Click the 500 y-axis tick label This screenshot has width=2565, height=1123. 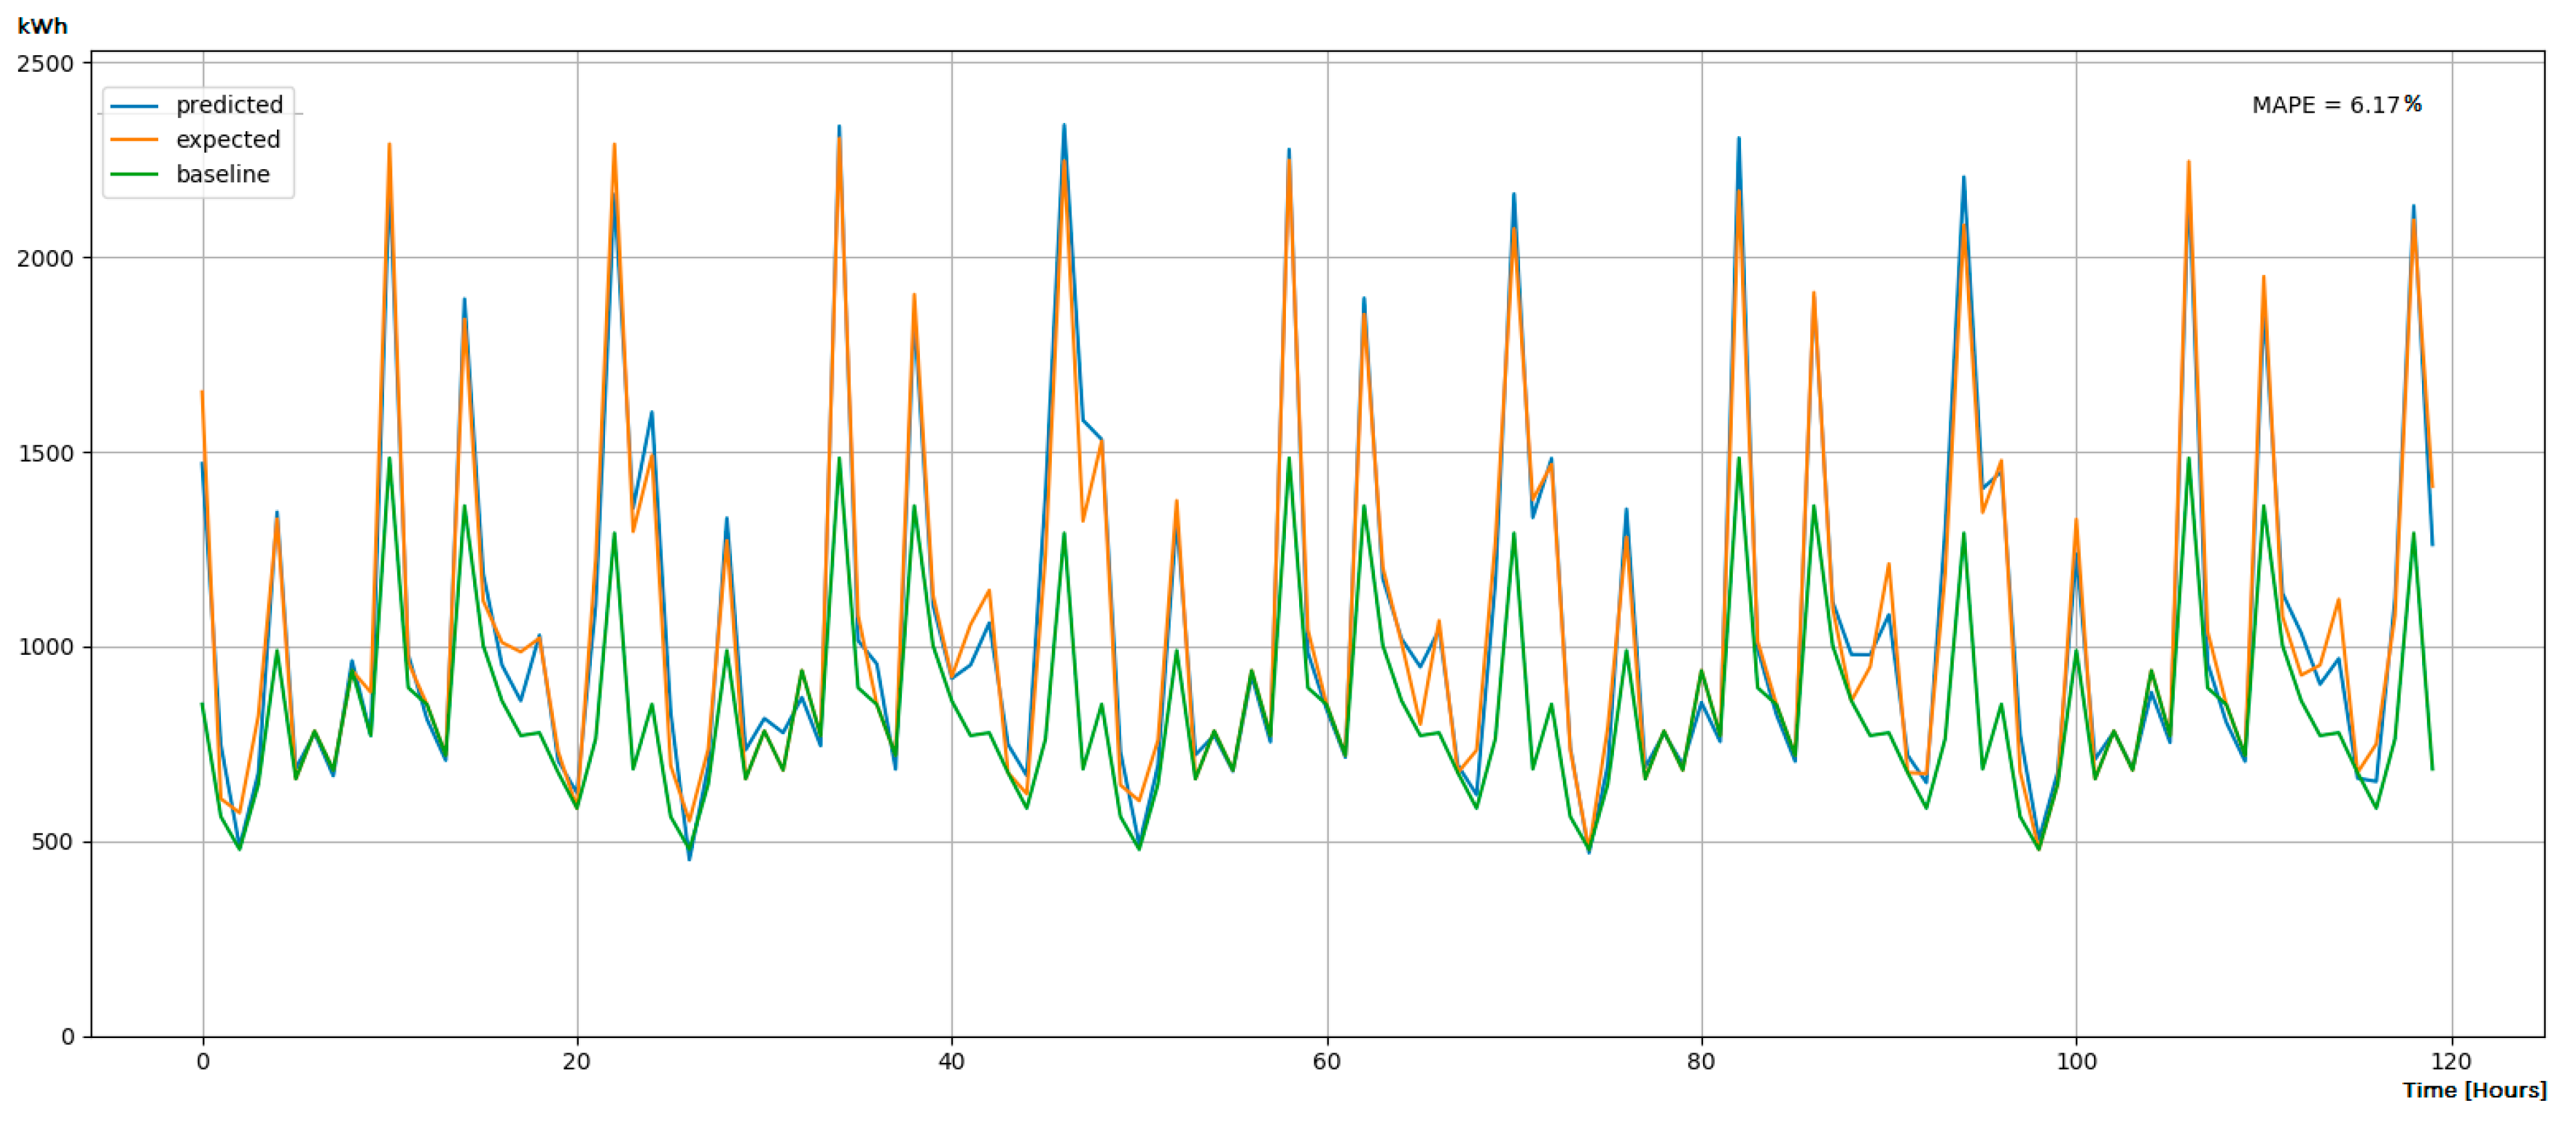point(52,843)
